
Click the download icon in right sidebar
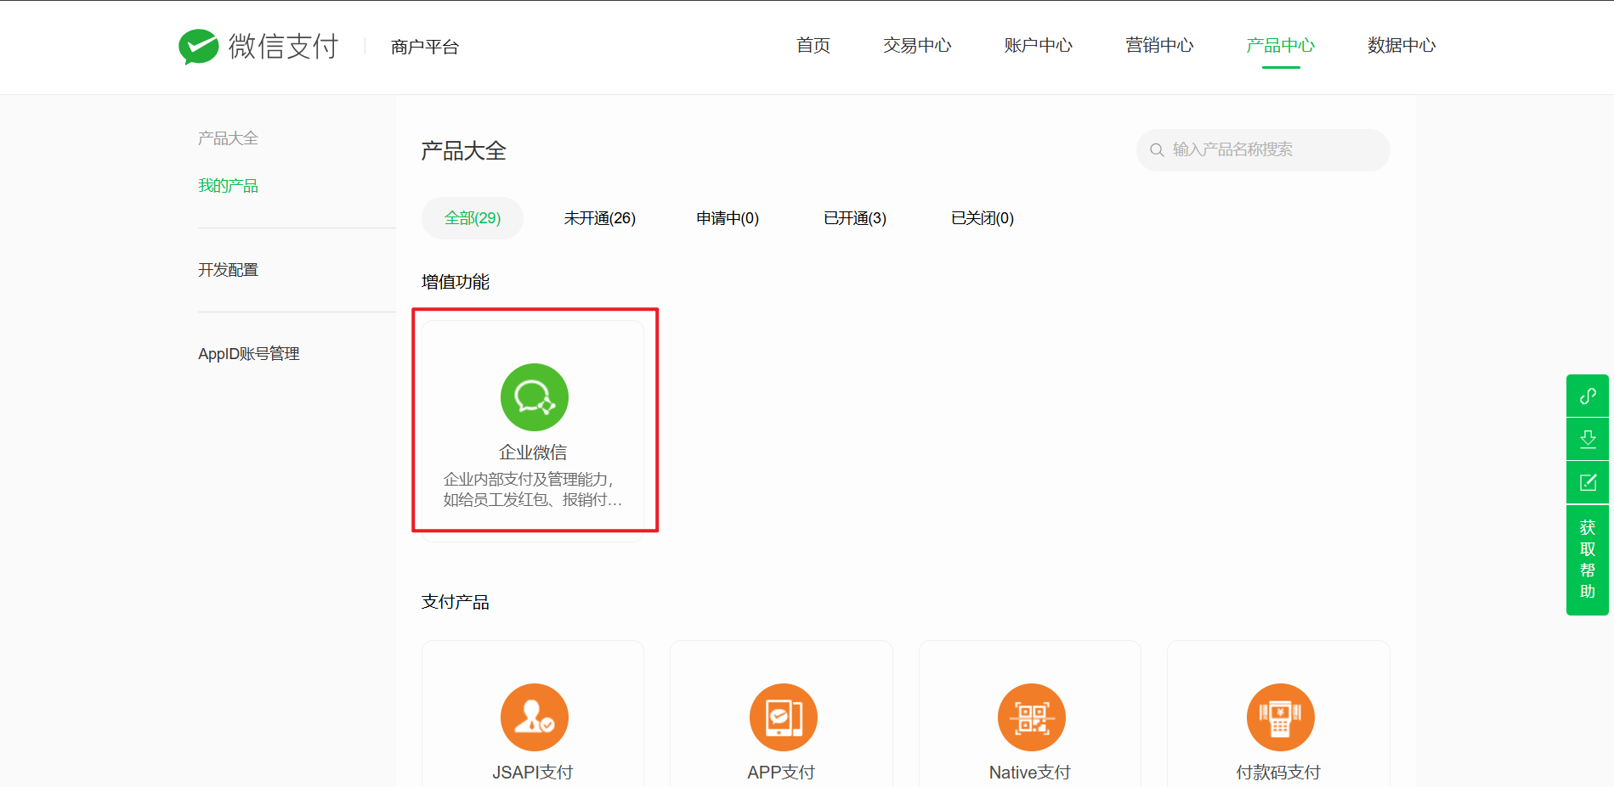click(x=1588, y=439)
